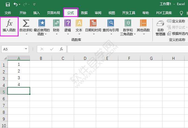The height and width of the screenshot is (128, 188).
Task: Switch to the 开始 ribbon tab
Action: 23,13
